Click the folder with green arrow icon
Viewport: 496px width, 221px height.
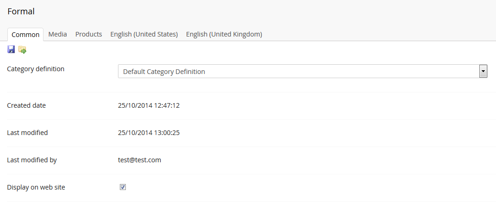[x=22, y=49]
